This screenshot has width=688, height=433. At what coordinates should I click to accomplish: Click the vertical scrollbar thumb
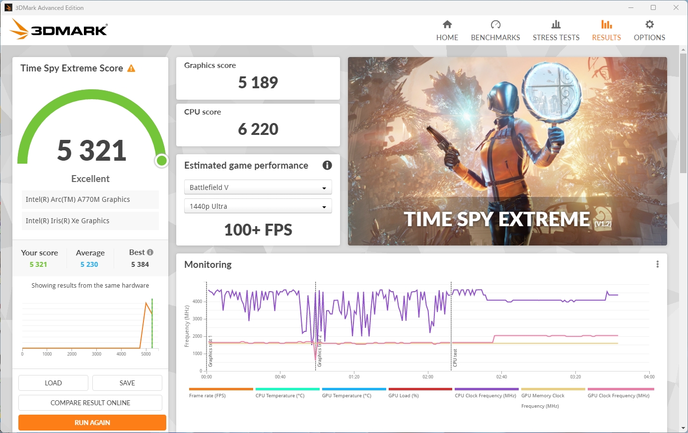click(x=684, y=113)
